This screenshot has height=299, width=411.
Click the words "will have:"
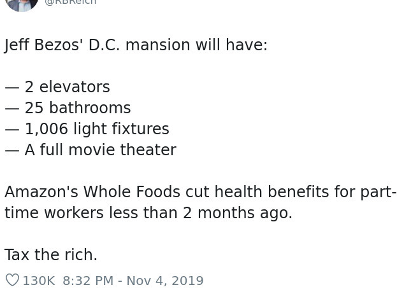(x=232, y=45)
